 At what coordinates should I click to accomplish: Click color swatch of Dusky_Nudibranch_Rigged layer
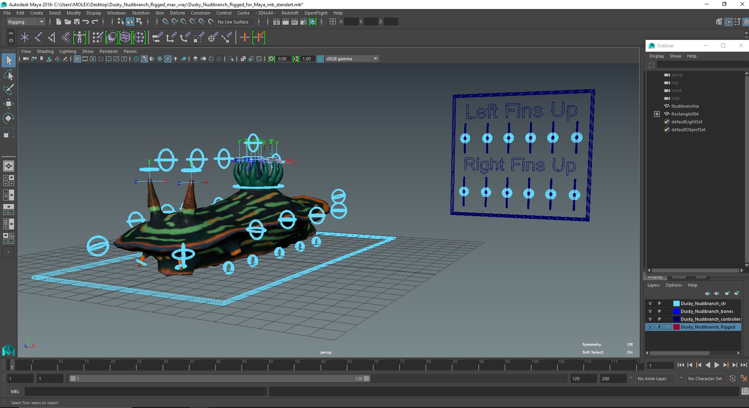[676, 327]
